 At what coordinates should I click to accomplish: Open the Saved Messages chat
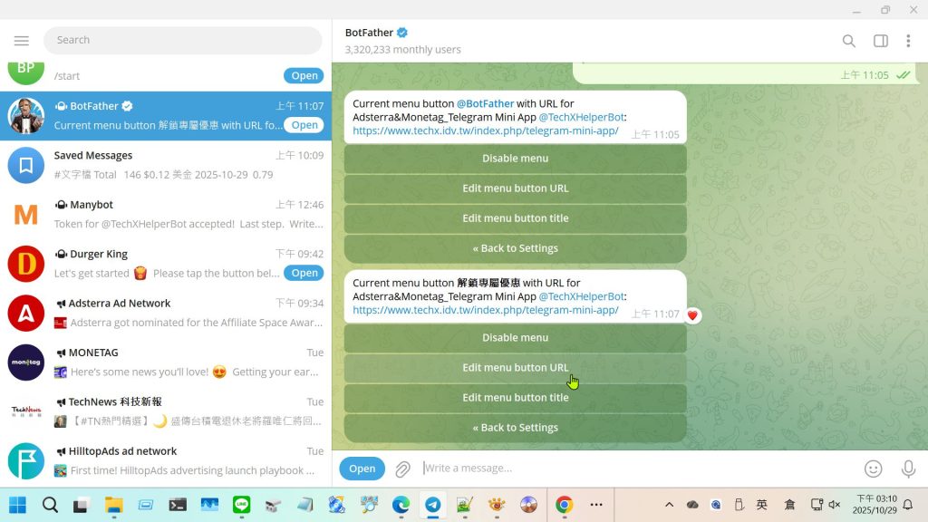click(166, 165)
